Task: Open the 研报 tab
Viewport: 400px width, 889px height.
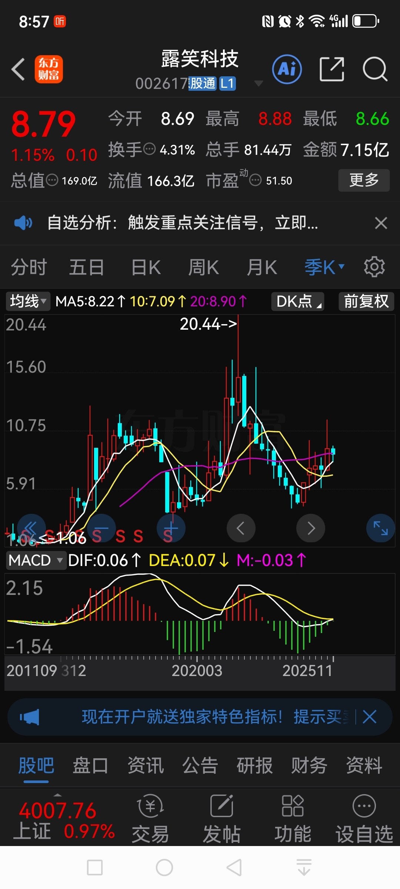Action: (254, 765)
